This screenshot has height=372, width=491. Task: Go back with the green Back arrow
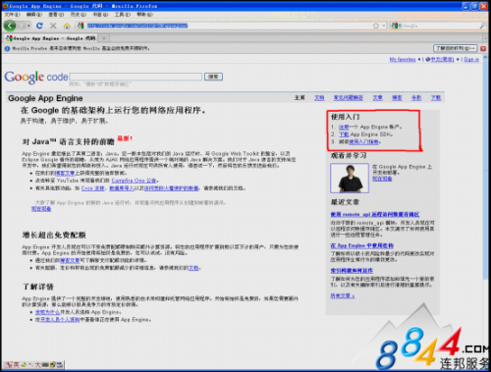pyautogui.click(x=10, y=26)
